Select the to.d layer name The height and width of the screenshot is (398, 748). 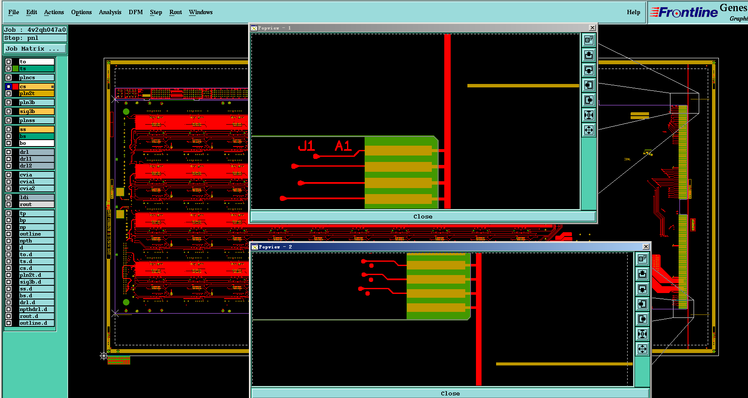[37, 254]
